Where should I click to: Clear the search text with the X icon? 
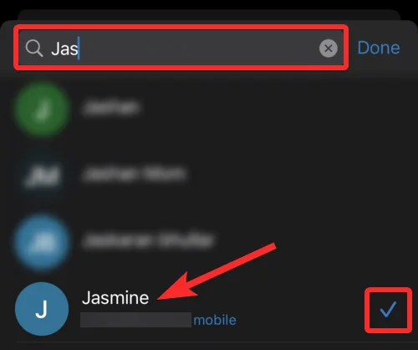[329, 49]
